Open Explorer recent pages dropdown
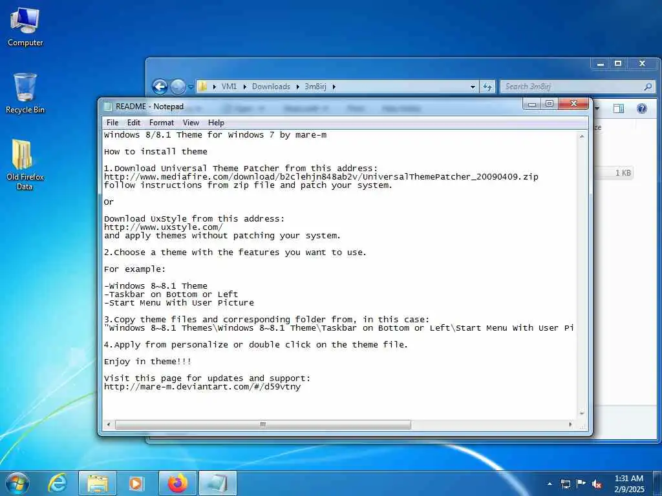Viewport: 662px width, 496px height. click(191, 87)
